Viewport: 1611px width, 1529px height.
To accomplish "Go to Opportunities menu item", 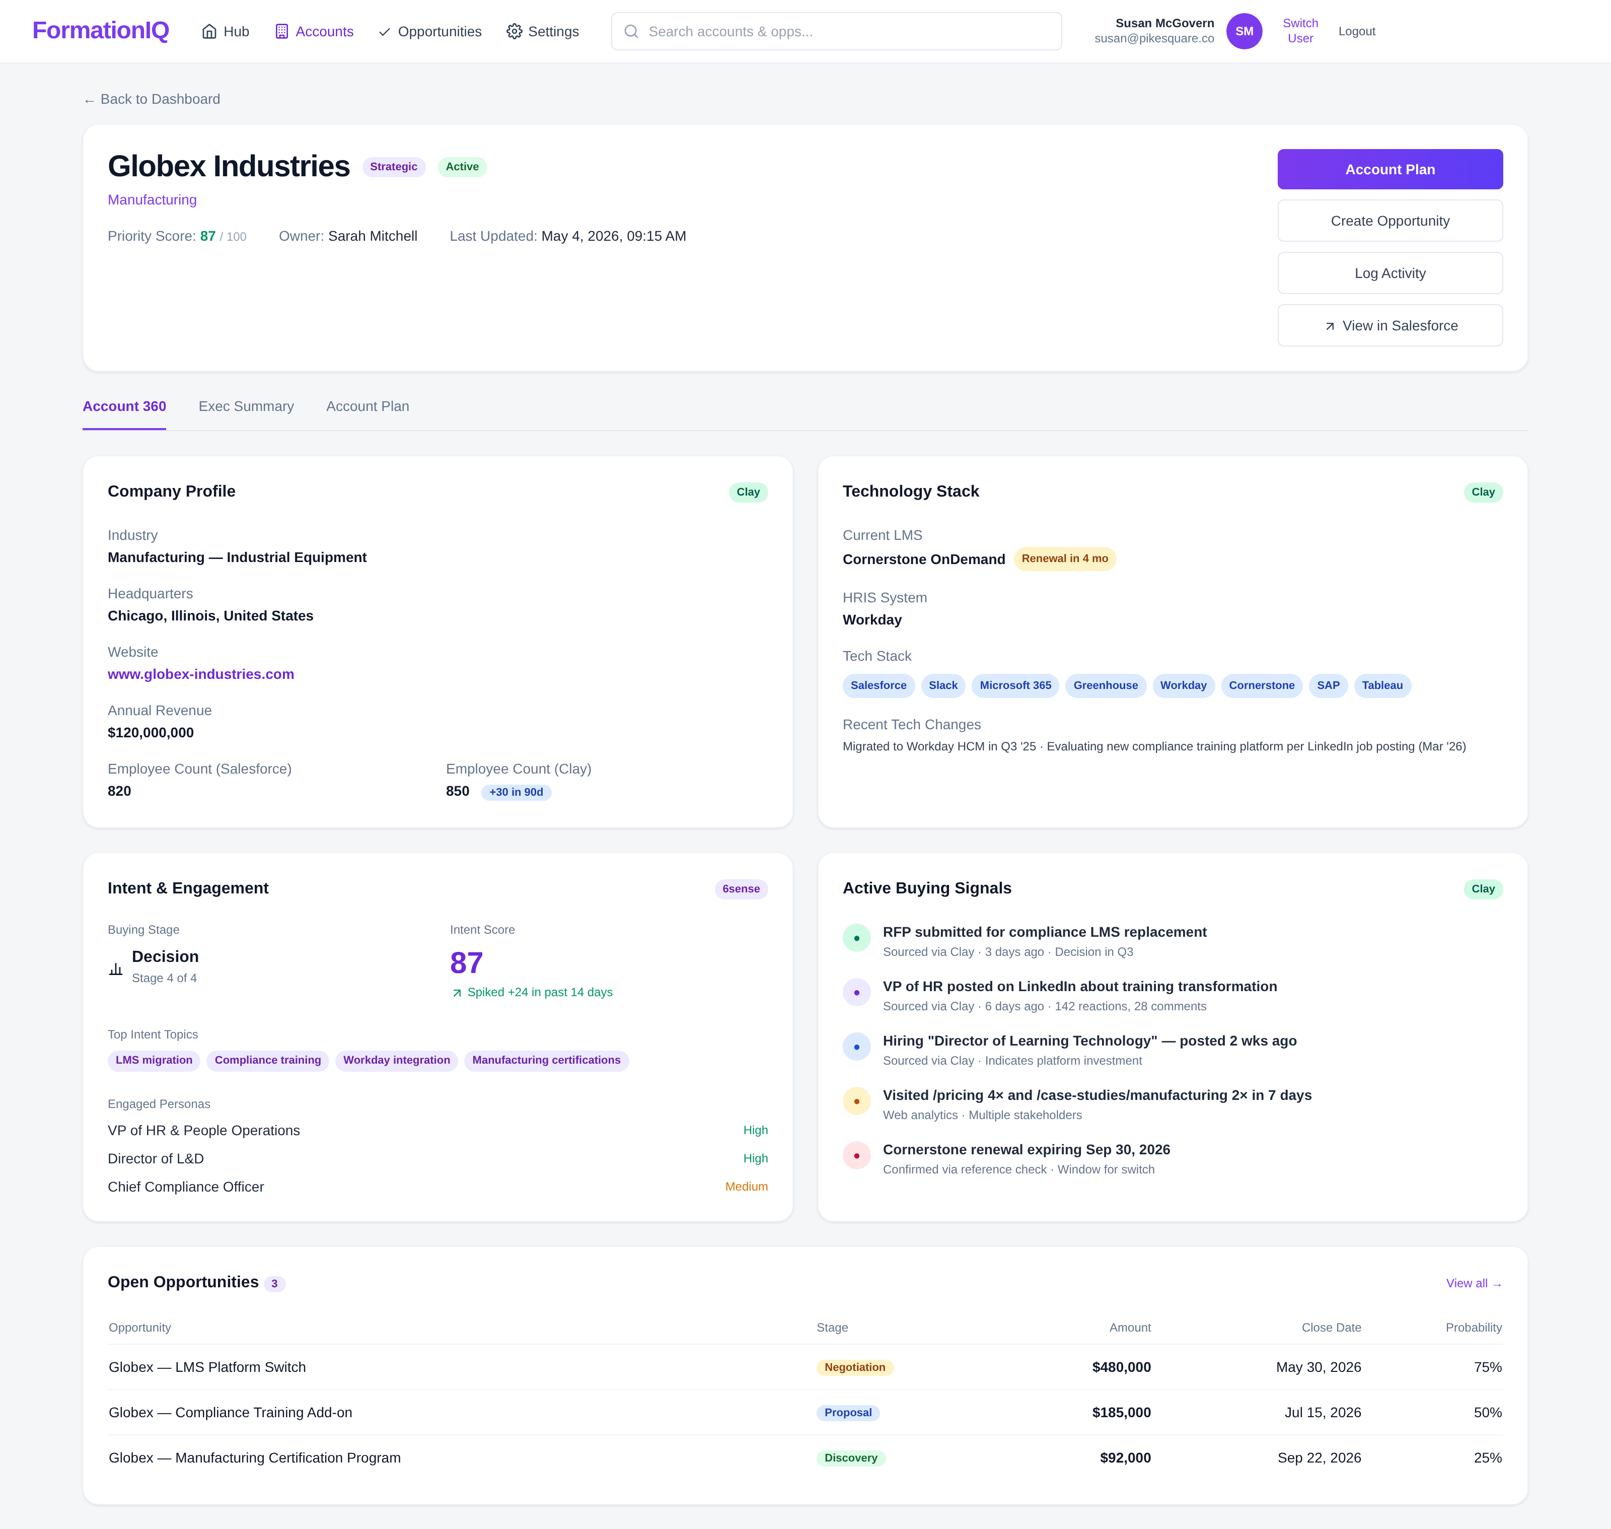I will [x=429, y=31].
